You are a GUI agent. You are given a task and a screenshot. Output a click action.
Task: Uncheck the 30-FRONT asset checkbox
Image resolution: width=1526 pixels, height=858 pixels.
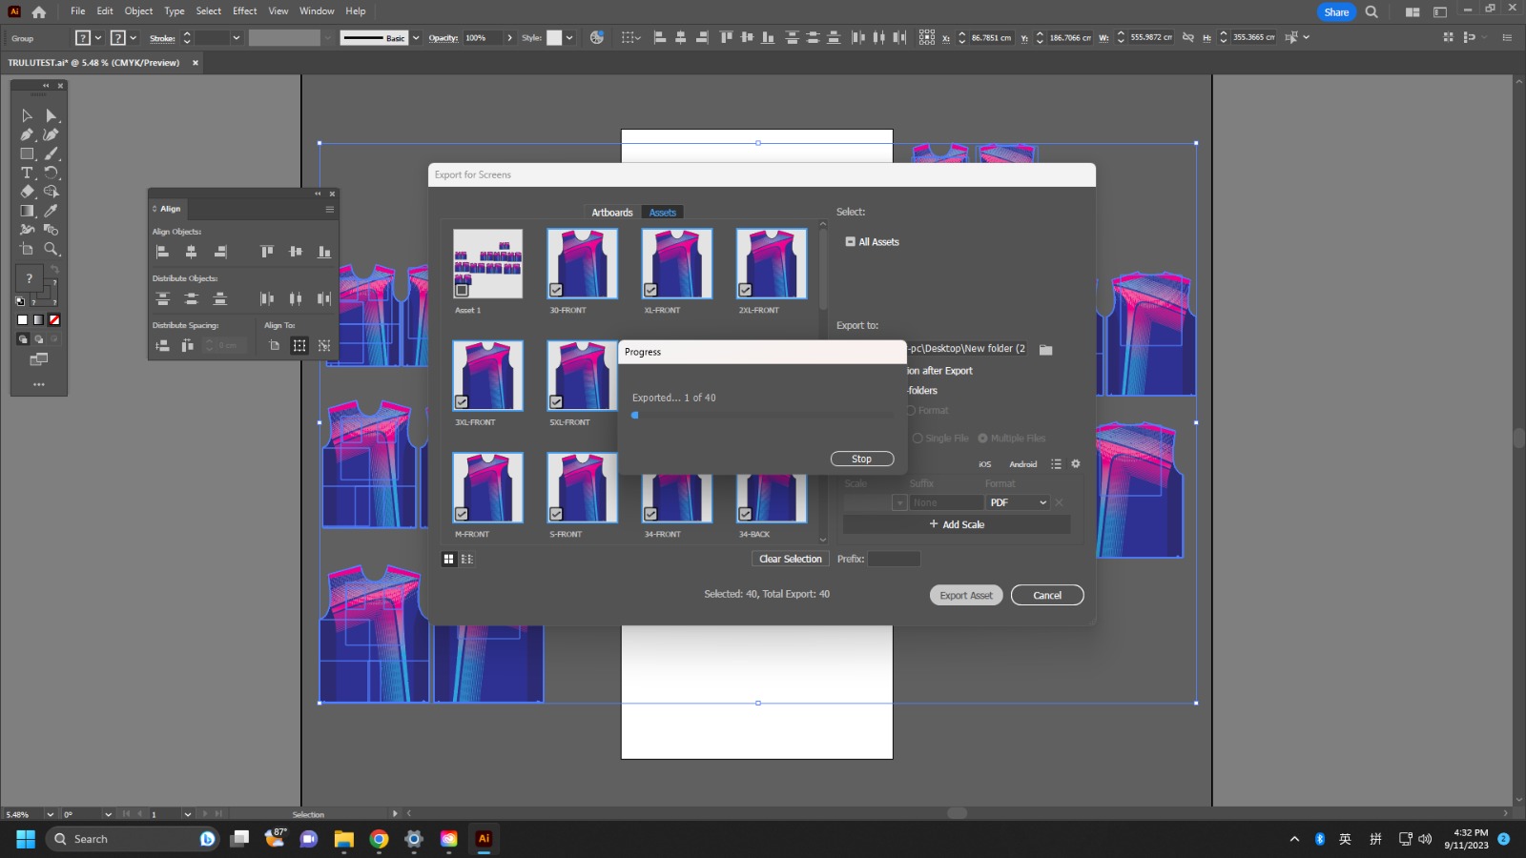(556, 290)
